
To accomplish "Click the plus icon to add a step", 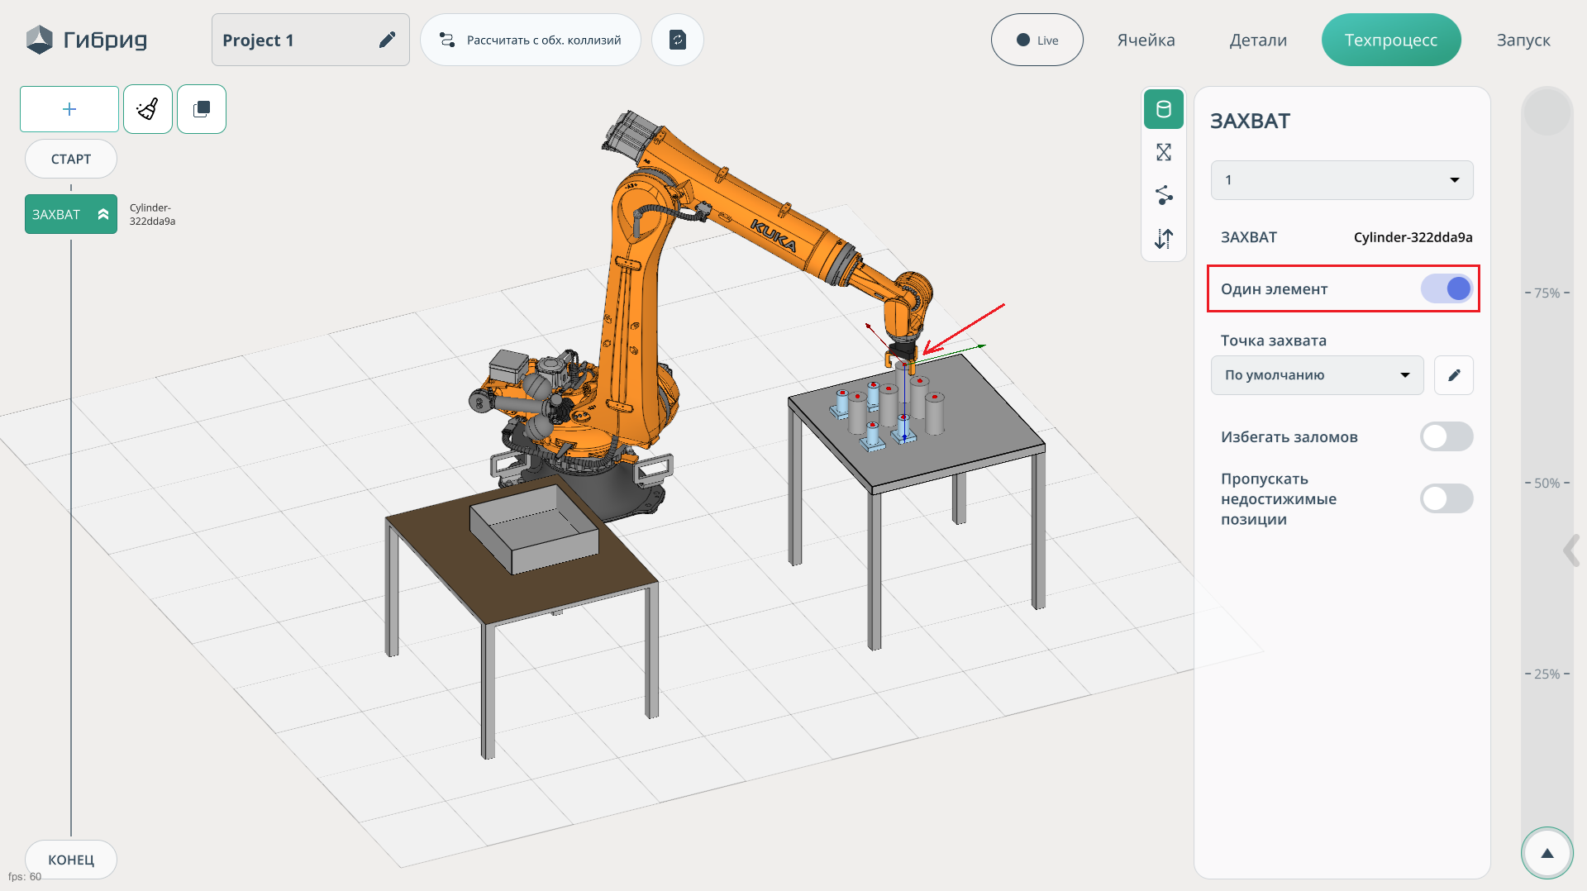I will tap(69, 109).
